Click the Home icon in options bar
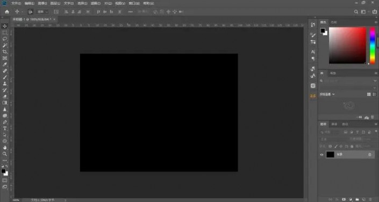The width and height of the screenshot is (379, 202). (x=7, y=12)
